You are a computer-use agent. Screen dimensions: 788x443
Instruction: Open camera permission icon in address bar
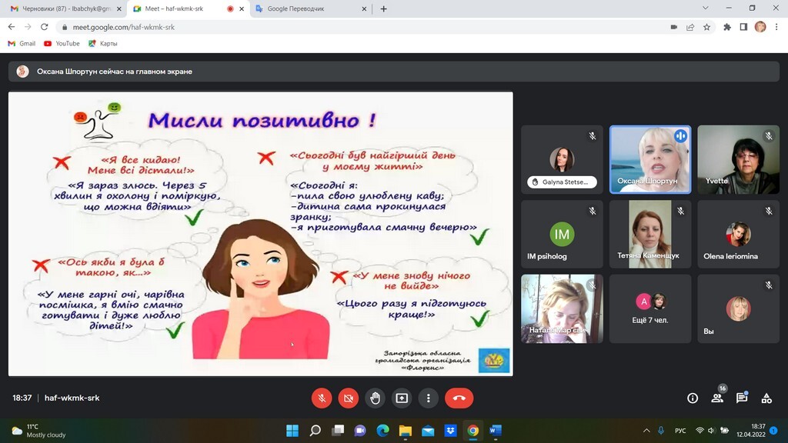(674, 27)
